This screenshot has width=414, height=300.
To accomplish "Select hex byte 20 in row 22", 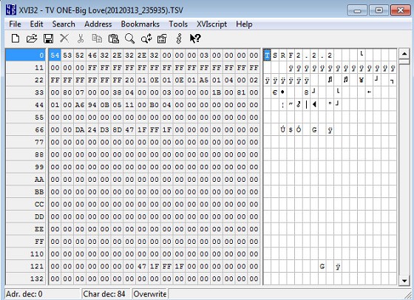I will coord(129,80).
